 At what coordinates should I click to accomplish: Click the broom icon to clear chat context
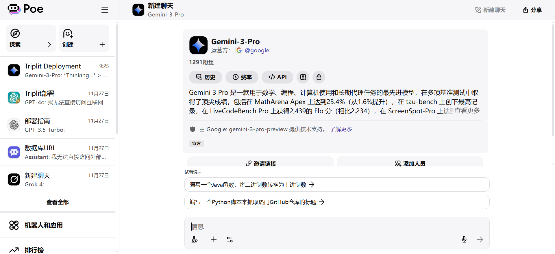(x=195, y=239)
